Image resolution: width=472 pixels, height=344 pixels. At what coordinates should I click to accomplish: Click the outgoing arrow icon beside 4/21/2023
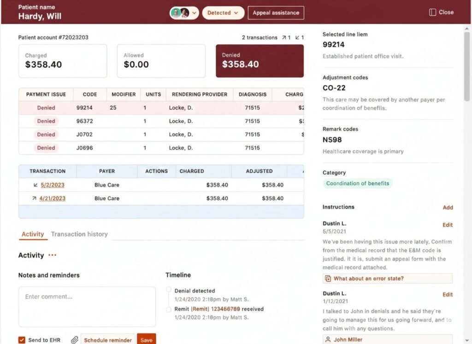(35, 198)
